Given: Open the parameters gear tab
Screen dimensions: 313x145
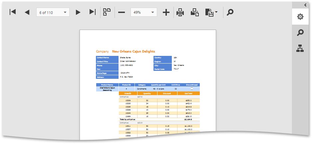Looking at the screenshot, I should pos(300,17).
